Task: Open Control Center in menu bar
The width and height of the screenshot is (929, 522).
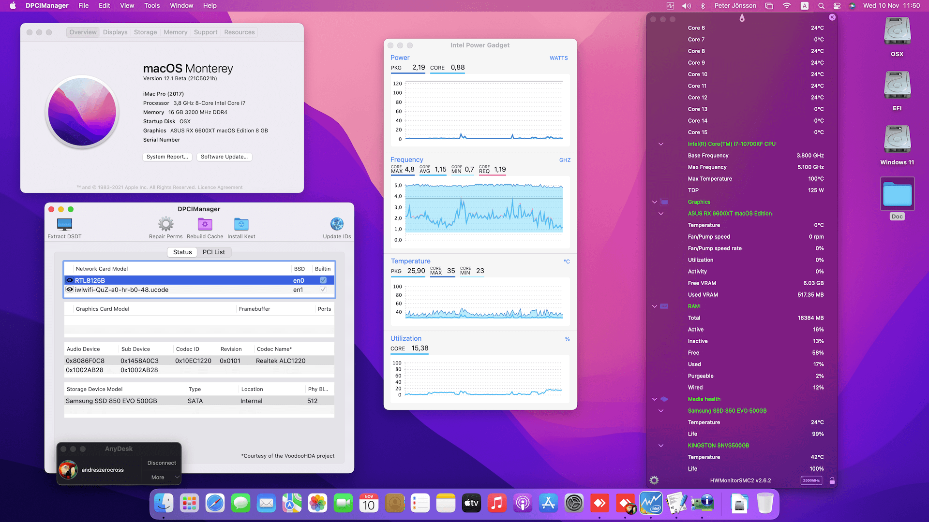Action: (837, 6)
